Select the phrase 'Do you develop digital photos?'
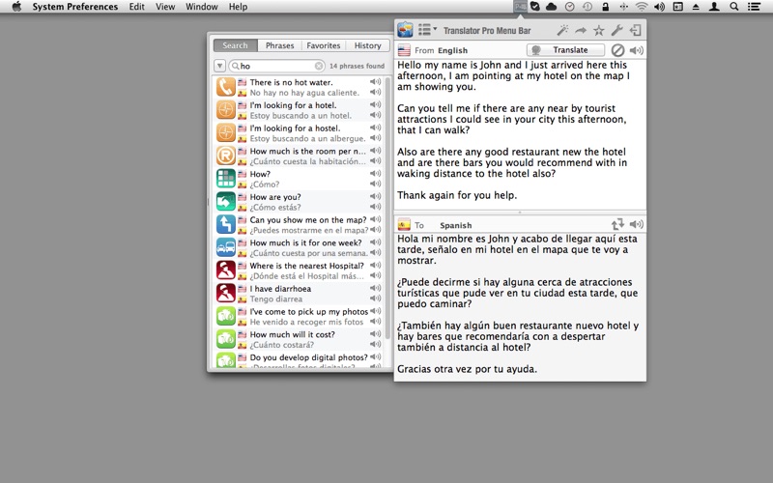The image size is (773, 483). pyautogui.click(x=308, y=357)
